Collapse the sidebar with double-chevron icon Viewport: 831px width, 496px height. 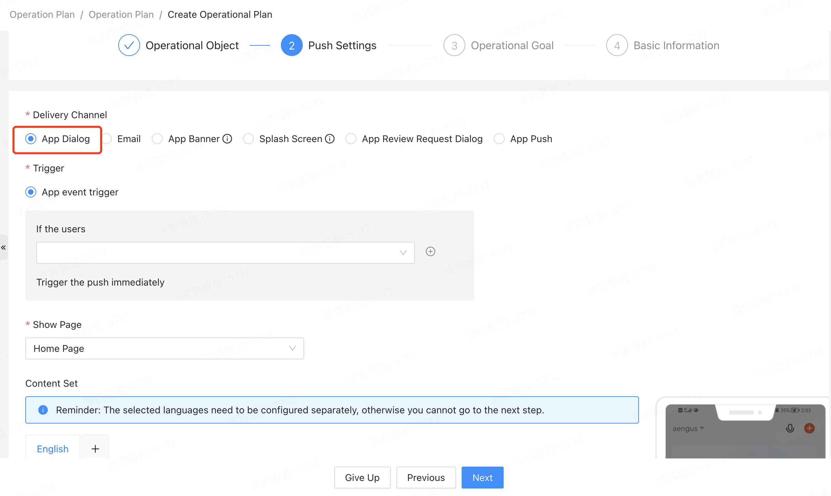[3, 247]
